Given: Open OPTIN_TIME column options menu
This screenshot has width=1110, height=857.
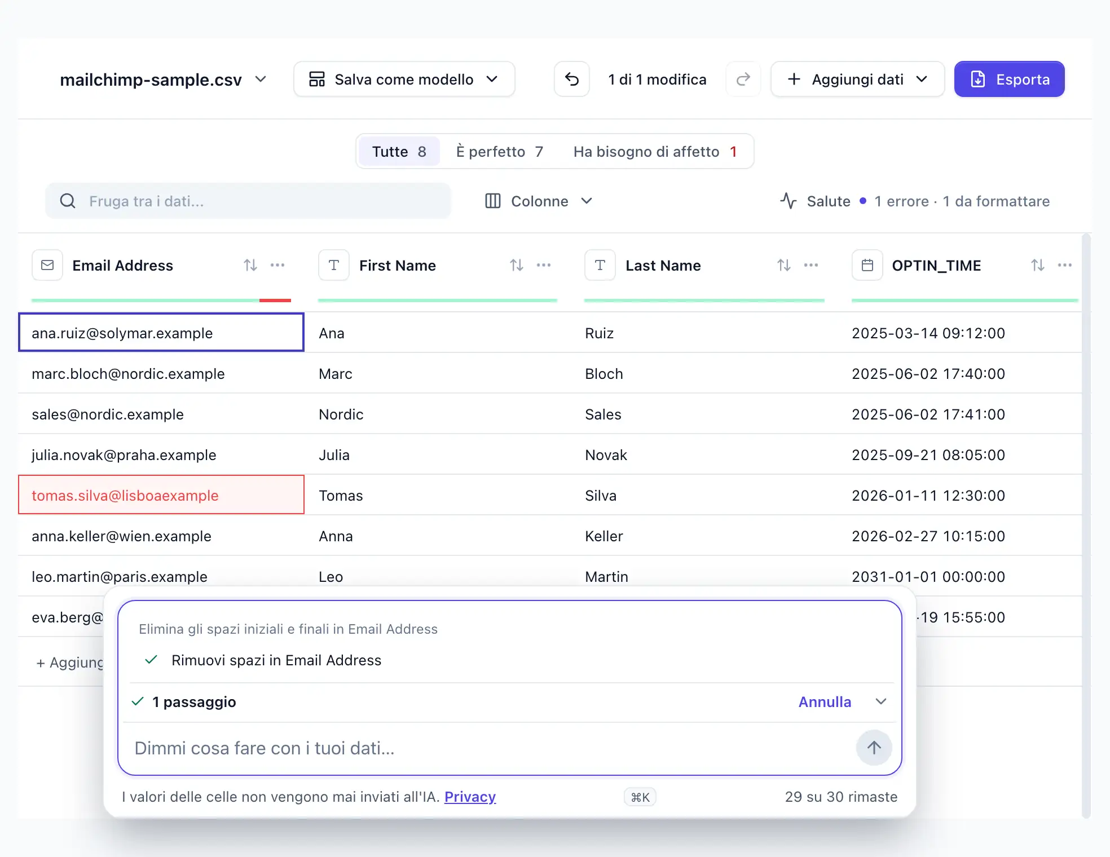Looking at the screenshot, I should [1065, 265].
